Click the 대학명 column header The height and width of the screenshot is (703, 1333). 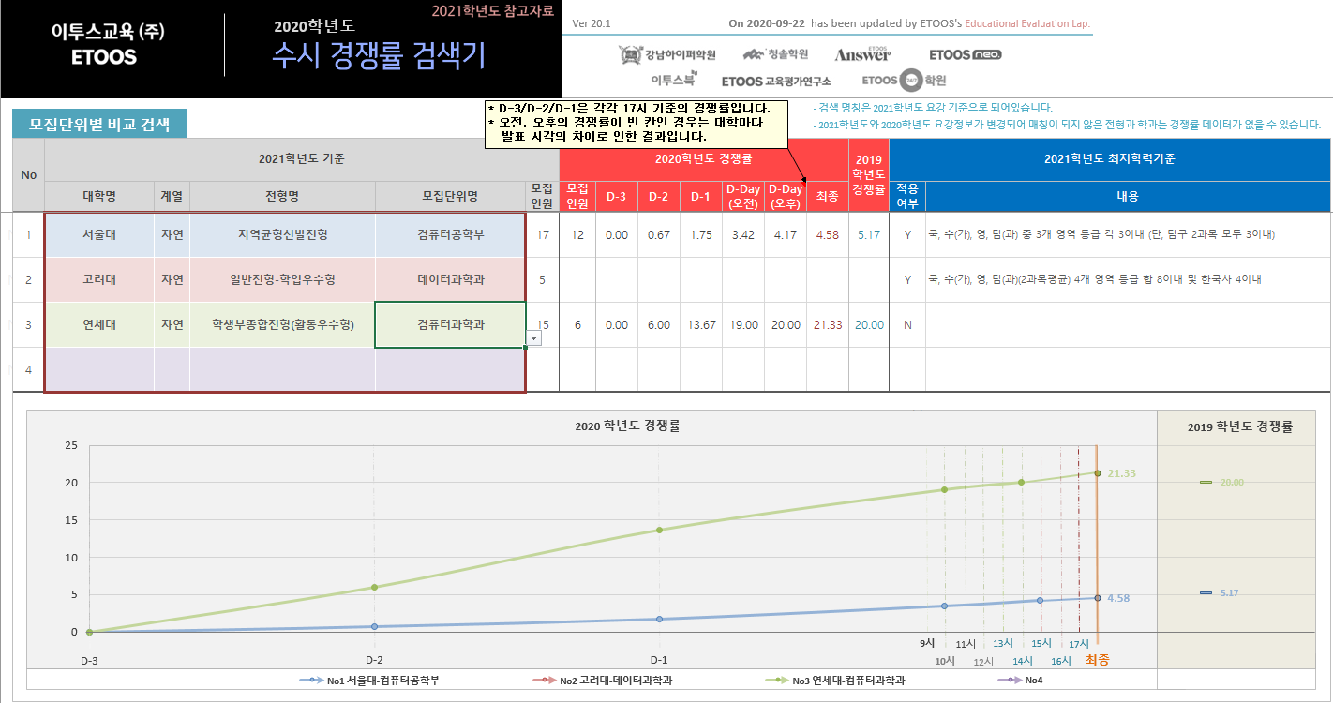coord(99,196)
